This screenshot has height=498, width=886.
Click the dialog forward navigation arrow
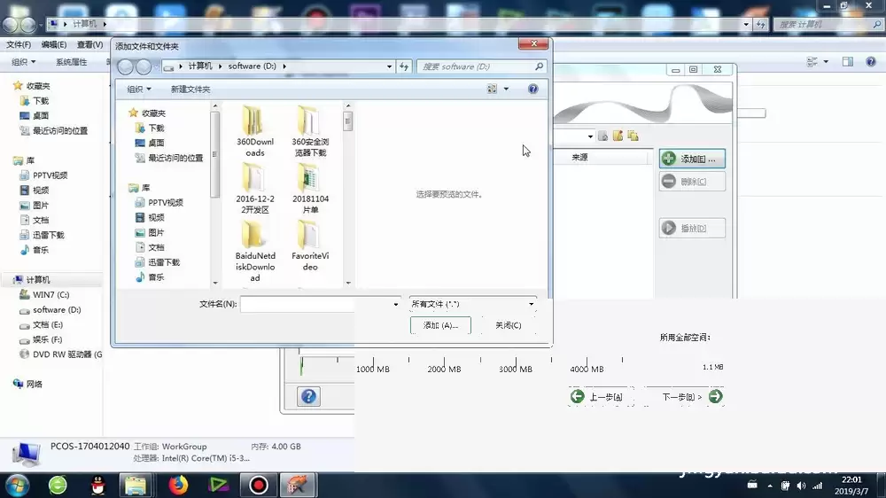[x=144, y=66]
